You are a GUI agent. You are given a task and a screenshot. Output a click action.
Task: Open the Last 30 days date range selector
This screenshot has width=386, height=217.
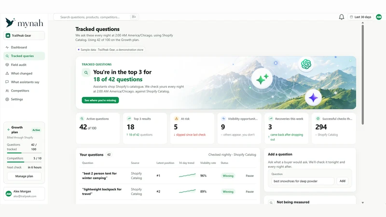pos(360,17)
